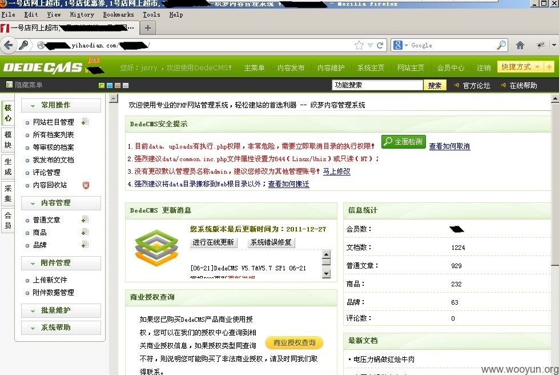Open the address bar history dropdown arrow
Viewport: 559px width, 375px height.
[370, 45]
